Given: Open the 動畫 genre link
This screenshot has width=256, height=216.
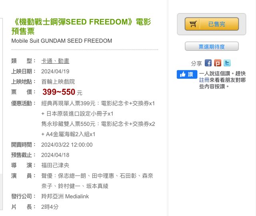Looking at the screenshot, I should click(x=64, y=61).
